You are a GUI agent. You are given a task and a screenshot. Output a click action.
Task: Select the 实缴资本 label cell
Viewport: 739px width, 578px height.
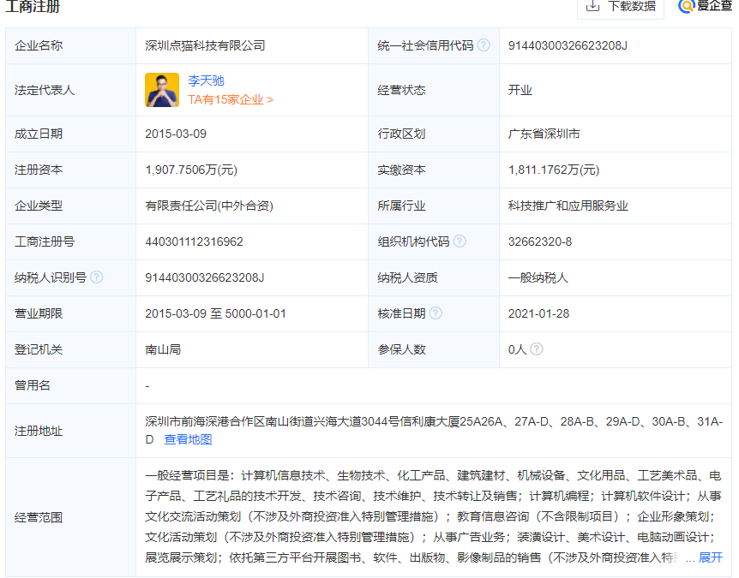coord(434,170)
